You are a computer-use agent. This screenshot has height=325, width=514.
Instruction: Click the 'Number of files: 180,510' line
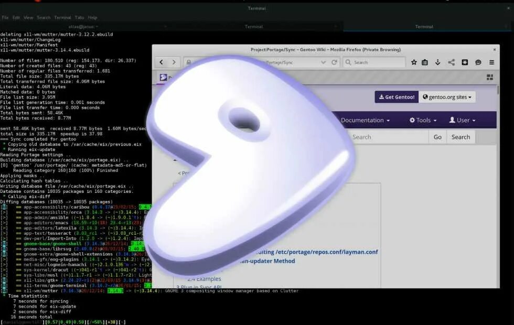[x=68, y=60]
